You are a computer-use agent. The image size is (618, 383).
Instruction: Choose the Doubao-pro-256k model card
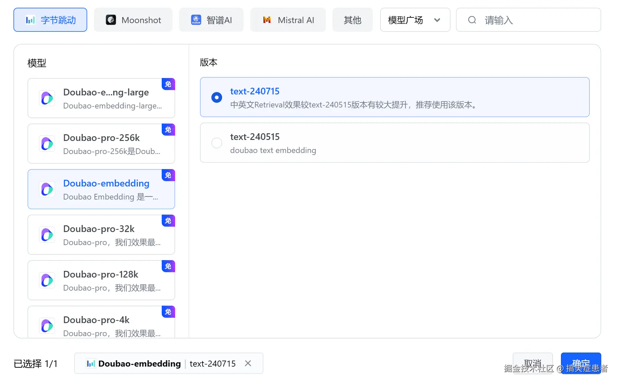101,144
